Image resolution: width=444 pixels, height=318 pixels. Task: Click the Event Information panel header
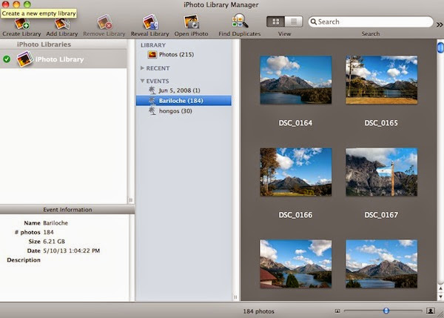click(x=67, y=210)
